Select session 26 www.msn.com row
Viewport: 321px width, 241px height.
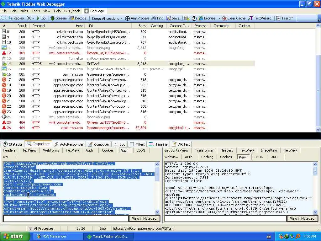click(128, 128)
